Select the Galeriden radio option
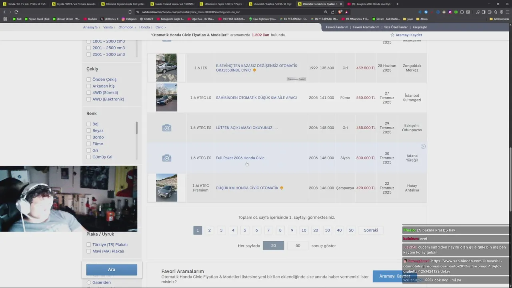Screen dimensions: 512x288 click(x=89, y=282)
